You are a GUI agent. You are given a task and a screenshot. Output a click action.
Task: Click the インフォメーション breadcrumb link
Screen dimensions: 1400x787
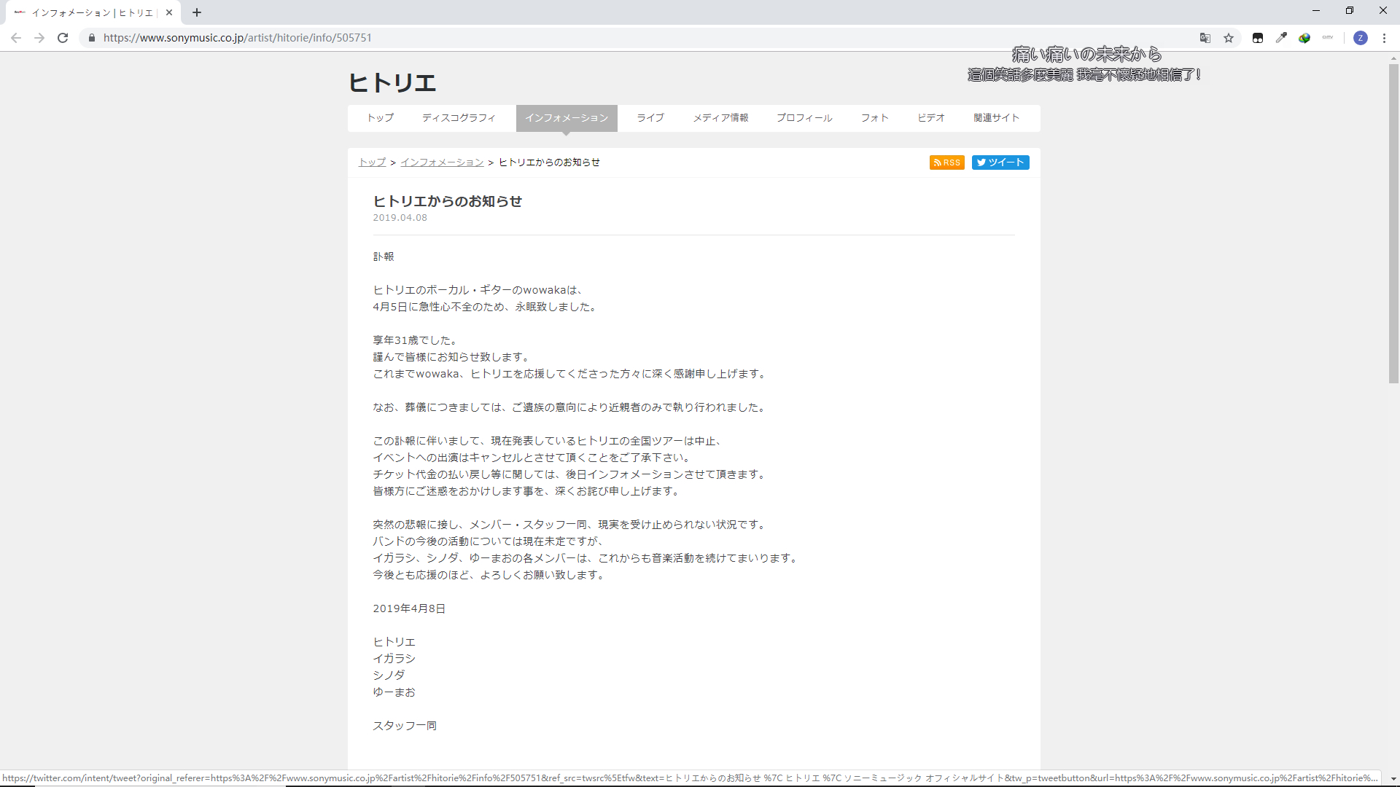(x=442, y=163)
